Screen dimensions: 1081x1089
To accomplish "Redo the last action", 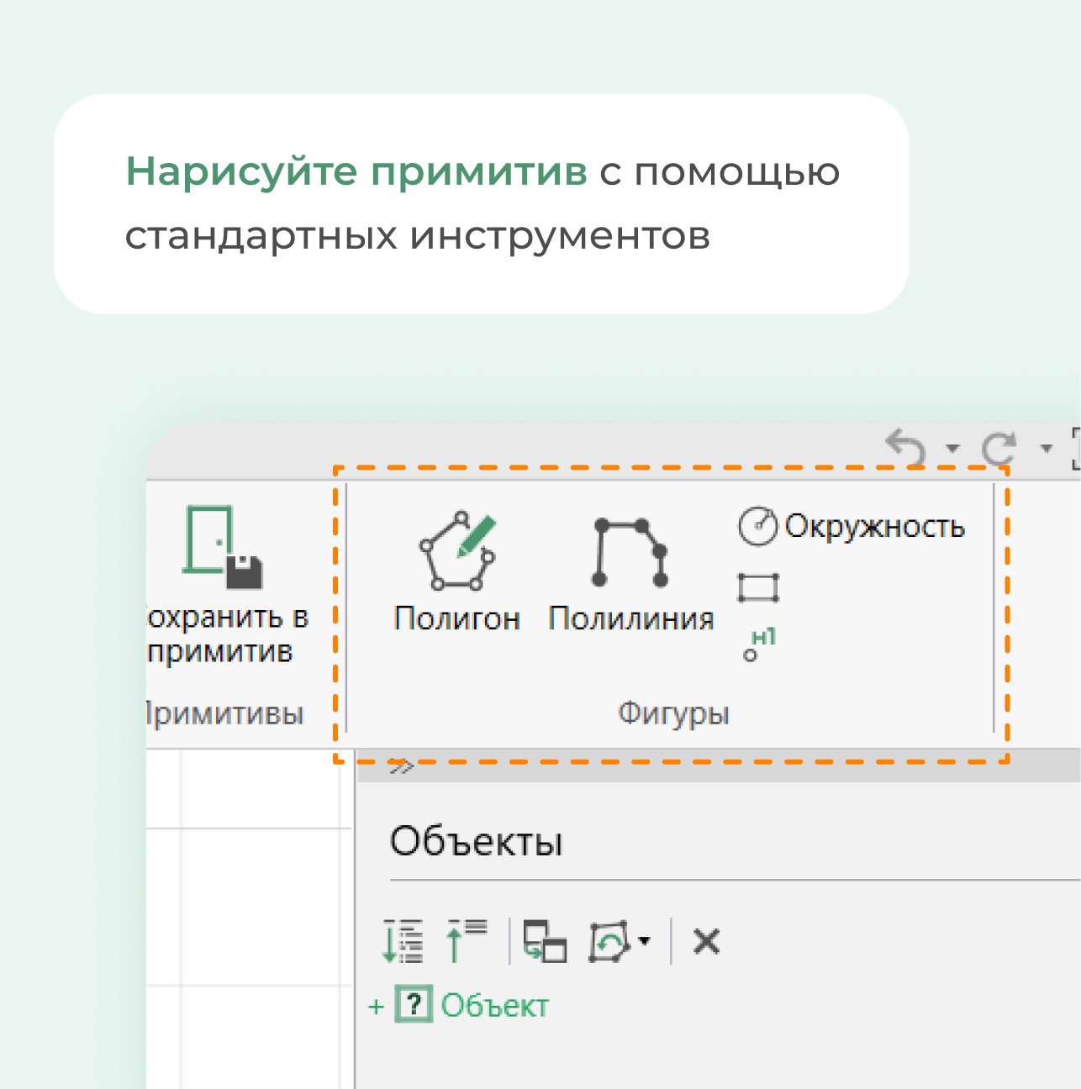I will tap(1000, 448).
